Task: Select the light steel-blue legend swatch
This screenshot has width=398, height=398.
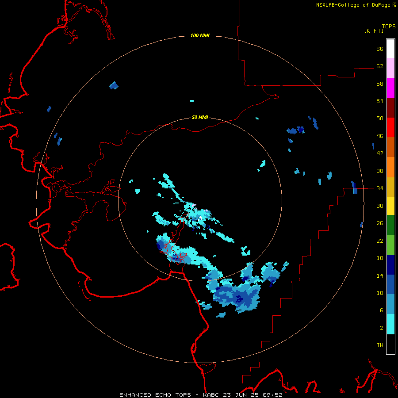Action: tap(390, 304)
